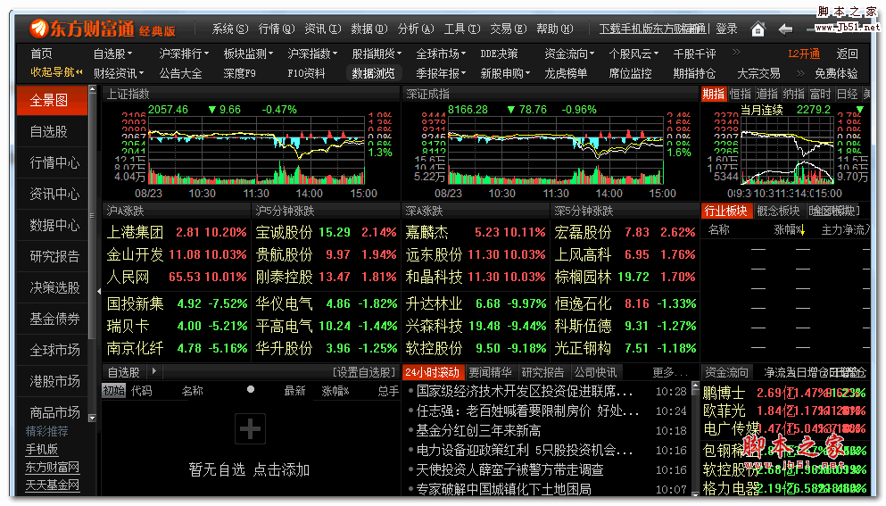Select stock row 嘉麟杰
The image size is (886, 506).
[x=476, y=232]
